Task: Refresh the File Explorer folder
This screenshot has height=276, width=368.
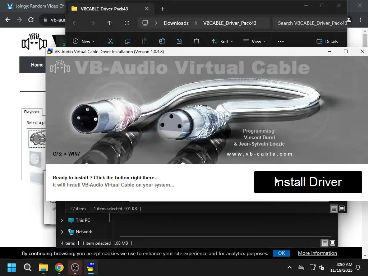Action: [x=127, y=23]
